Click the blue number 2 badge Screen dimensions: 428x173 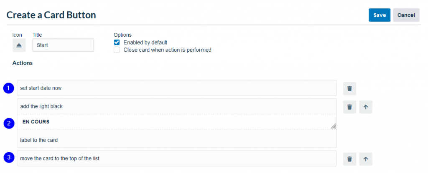click(8, 123)
